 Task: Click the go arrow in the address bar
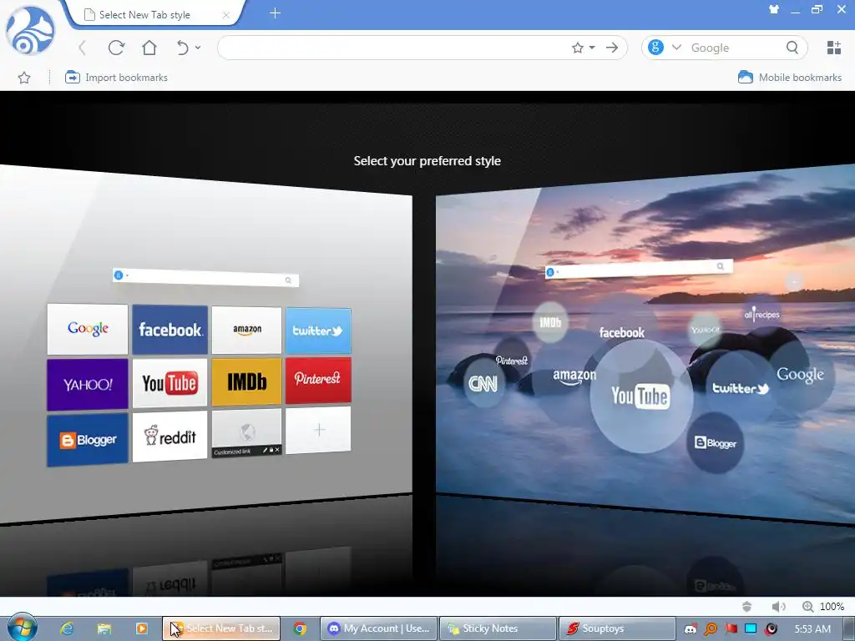tap(612, 48)
